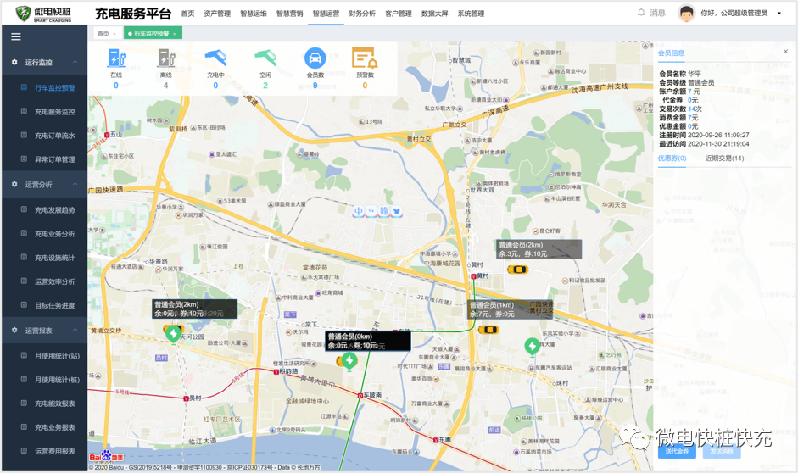Click the 运营分析 gear icon

14,184
